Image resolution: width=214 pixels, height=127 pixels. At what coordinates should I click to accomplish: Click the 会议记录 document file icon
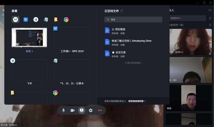pyautogui.click(x=107, y=53)
